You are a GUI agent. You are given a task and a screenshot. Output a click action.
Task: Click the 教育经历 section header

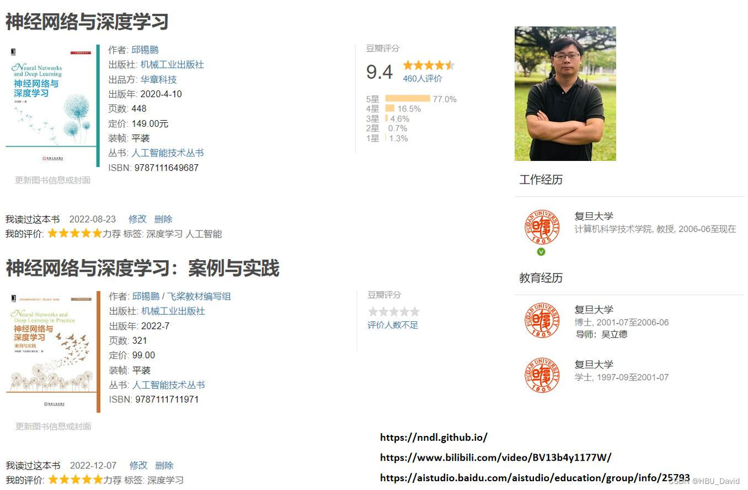541,278
